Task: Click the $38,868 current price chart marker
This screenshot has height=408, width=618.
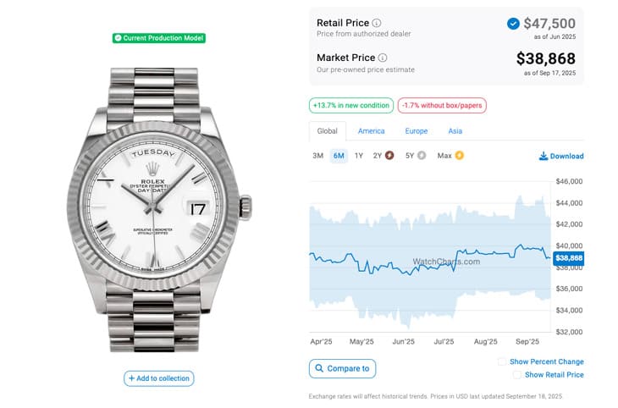Action: click(569, 257)
